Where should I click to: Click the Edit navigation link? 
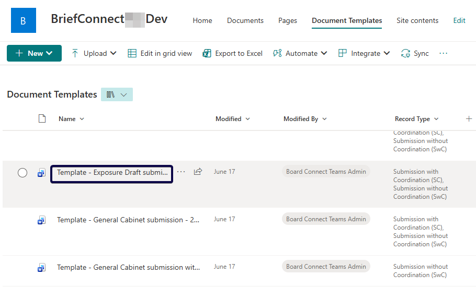(459, 21)
